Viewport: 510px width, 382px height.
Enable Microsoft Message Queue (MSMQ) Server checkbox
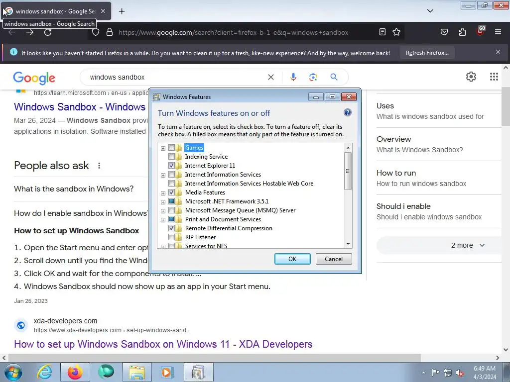click(171, 210)
